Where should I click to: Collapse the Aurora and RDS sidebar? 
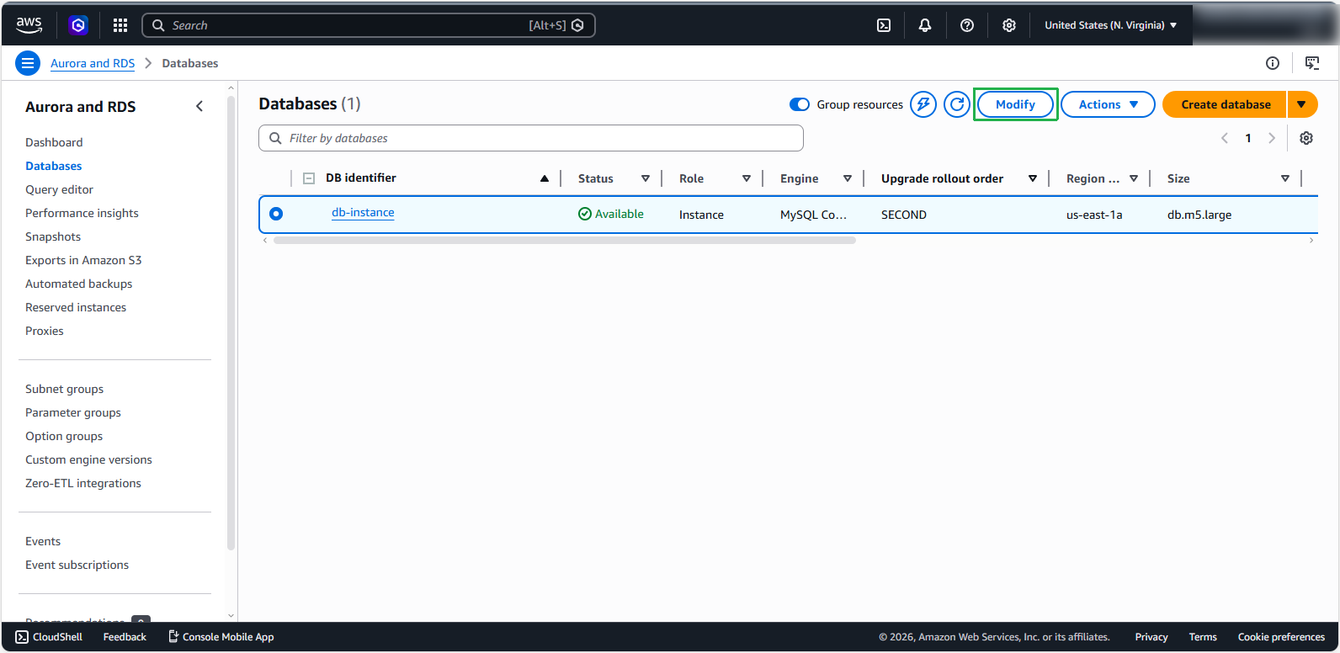click(199, 106)
